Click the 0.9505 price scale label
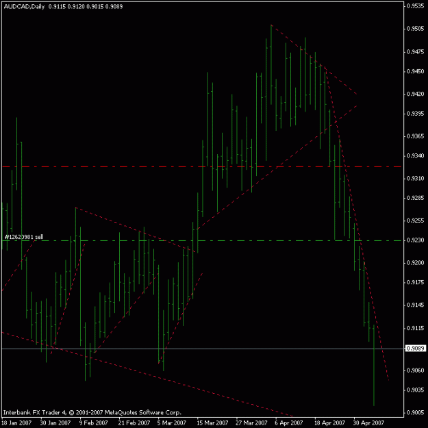The image size is (428, 428). tap(416, 29)
